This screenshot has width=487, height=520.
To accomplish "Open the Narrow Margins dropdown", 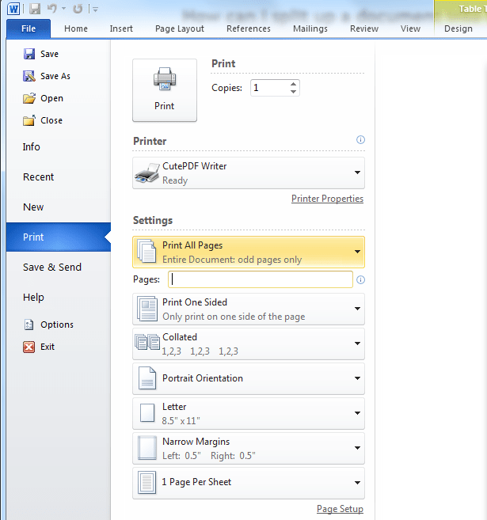I will [x=249, y=448].
